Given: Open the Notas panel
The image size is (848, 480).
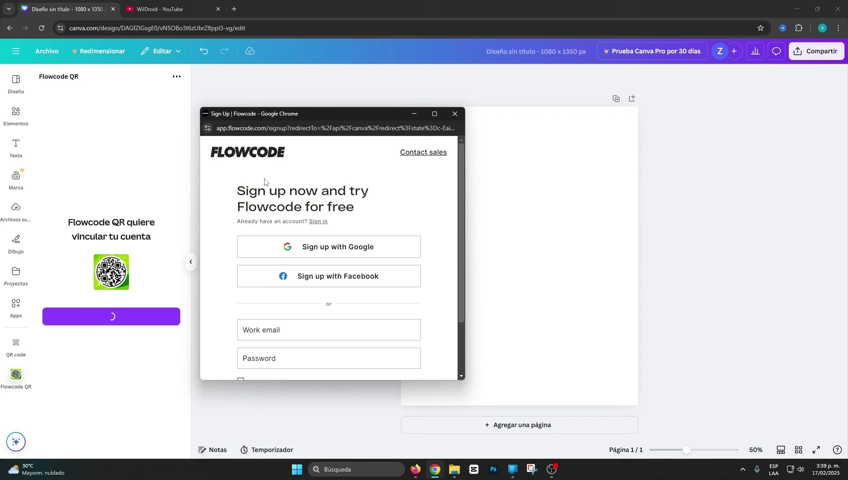Looking at the screenshot, I should [x=212, y=450].
